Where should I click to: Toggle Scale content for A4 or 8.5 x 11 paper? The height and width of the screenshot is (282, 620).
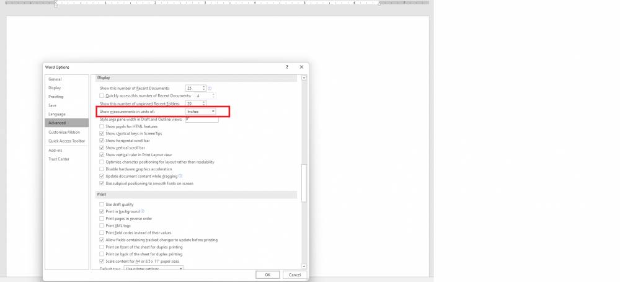pyautogui.click(x=102, y=261)
